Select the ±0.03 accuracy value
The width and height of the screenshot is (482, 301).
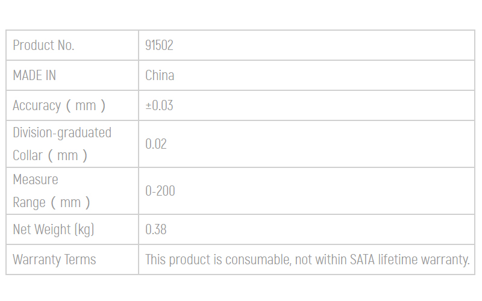[159, 105]
